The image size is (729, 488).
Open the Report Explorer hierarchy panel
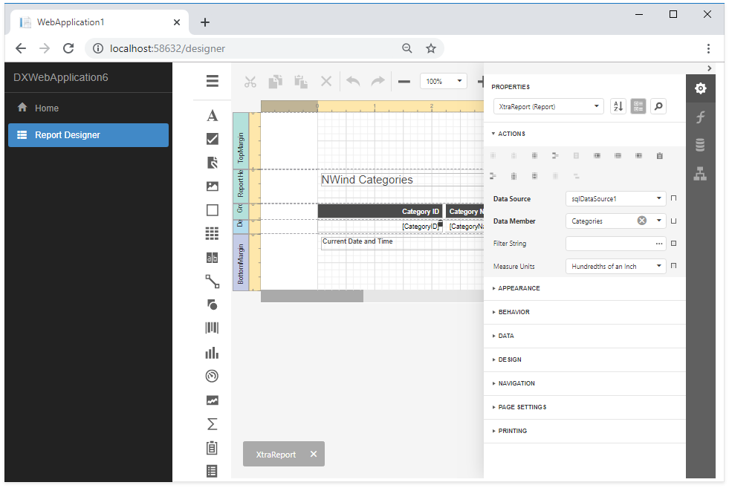pyautogui.click(x=700, y=174)
